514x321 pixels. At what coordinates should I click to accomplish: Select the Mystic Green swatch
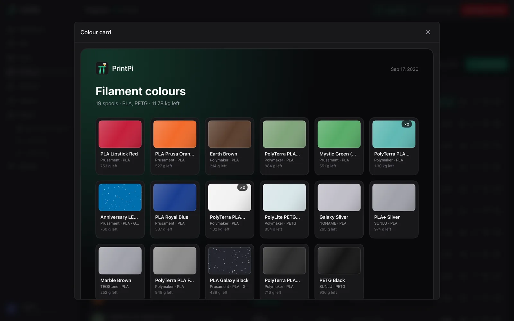[339, 134]
